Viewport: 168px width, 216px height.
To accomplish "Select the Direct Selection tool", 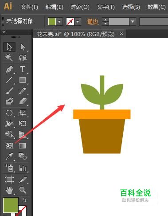I will (23, 47).
